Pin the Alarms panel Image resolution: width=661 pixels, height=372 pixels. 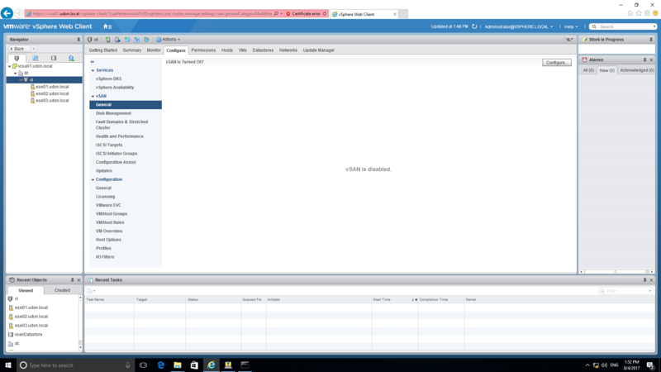coord(644,60)
